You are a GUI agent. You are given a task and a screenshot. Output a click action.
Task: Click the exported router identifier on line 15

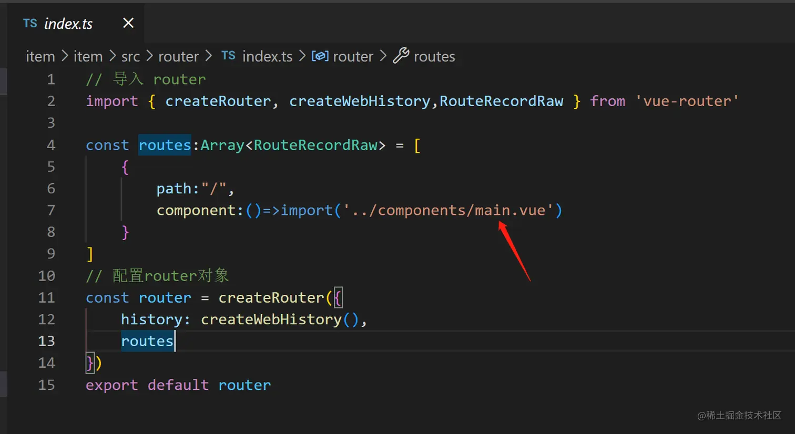244,385
